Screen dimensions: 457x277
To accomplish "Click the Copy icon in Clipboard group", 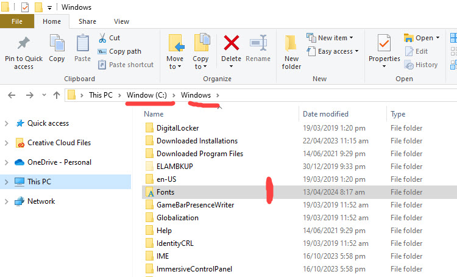I will coord(57,44).
